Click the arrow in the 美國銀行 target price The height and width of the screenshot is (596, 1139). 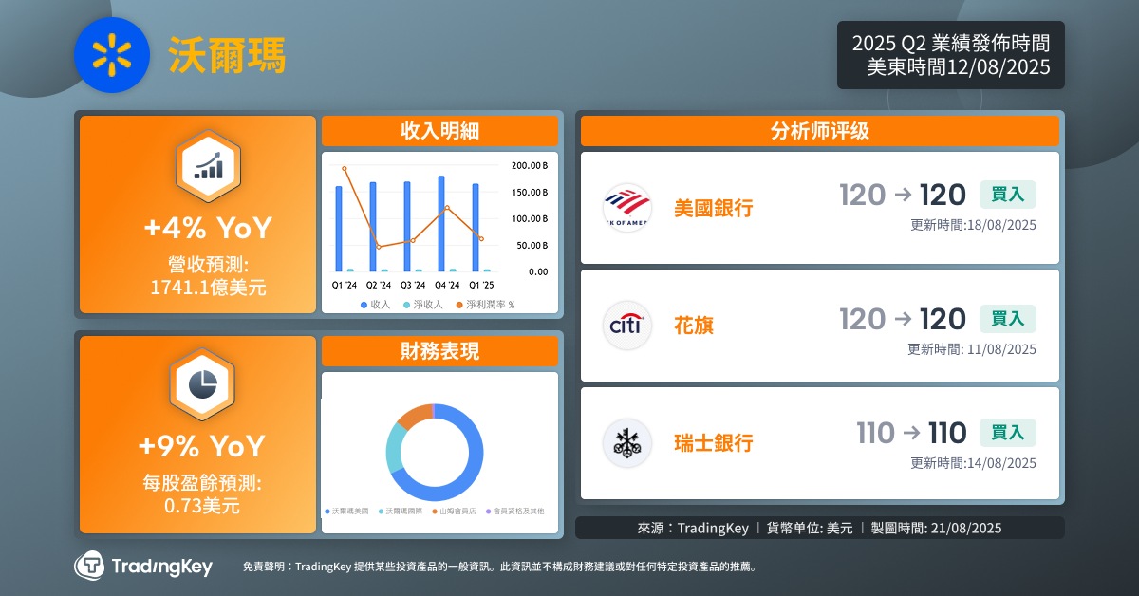point(903,195)
